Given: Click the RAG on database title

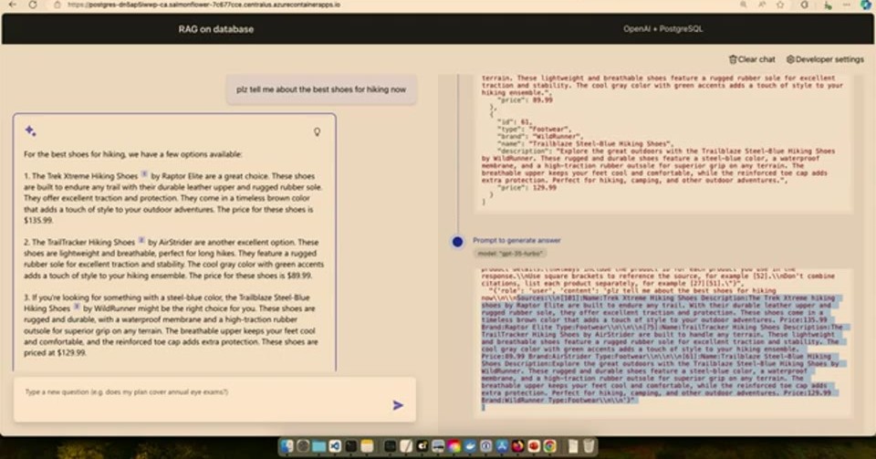Looking at the screenshot, I should [216, 29].
